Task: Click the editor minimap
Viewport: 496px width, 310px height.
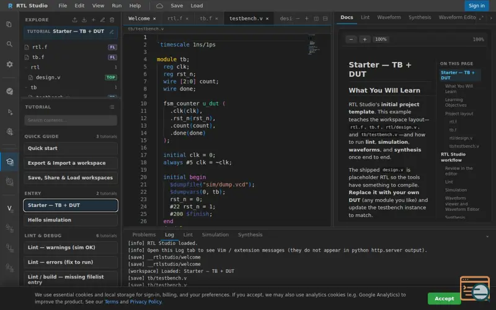Action: (314, 46)
